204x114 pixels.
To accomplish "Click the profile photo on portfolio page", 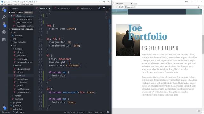I will pos(128,40).
